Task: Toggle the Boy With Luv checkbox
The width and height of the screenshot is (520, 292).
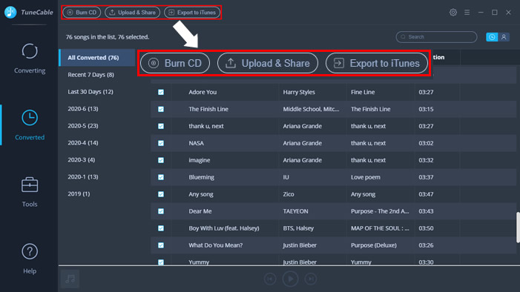Action: [161, 228]
